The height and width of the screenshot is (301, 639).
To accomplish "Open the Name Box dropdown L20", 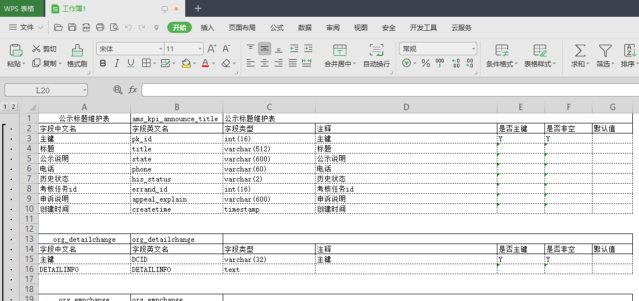I will click(84, 90).
